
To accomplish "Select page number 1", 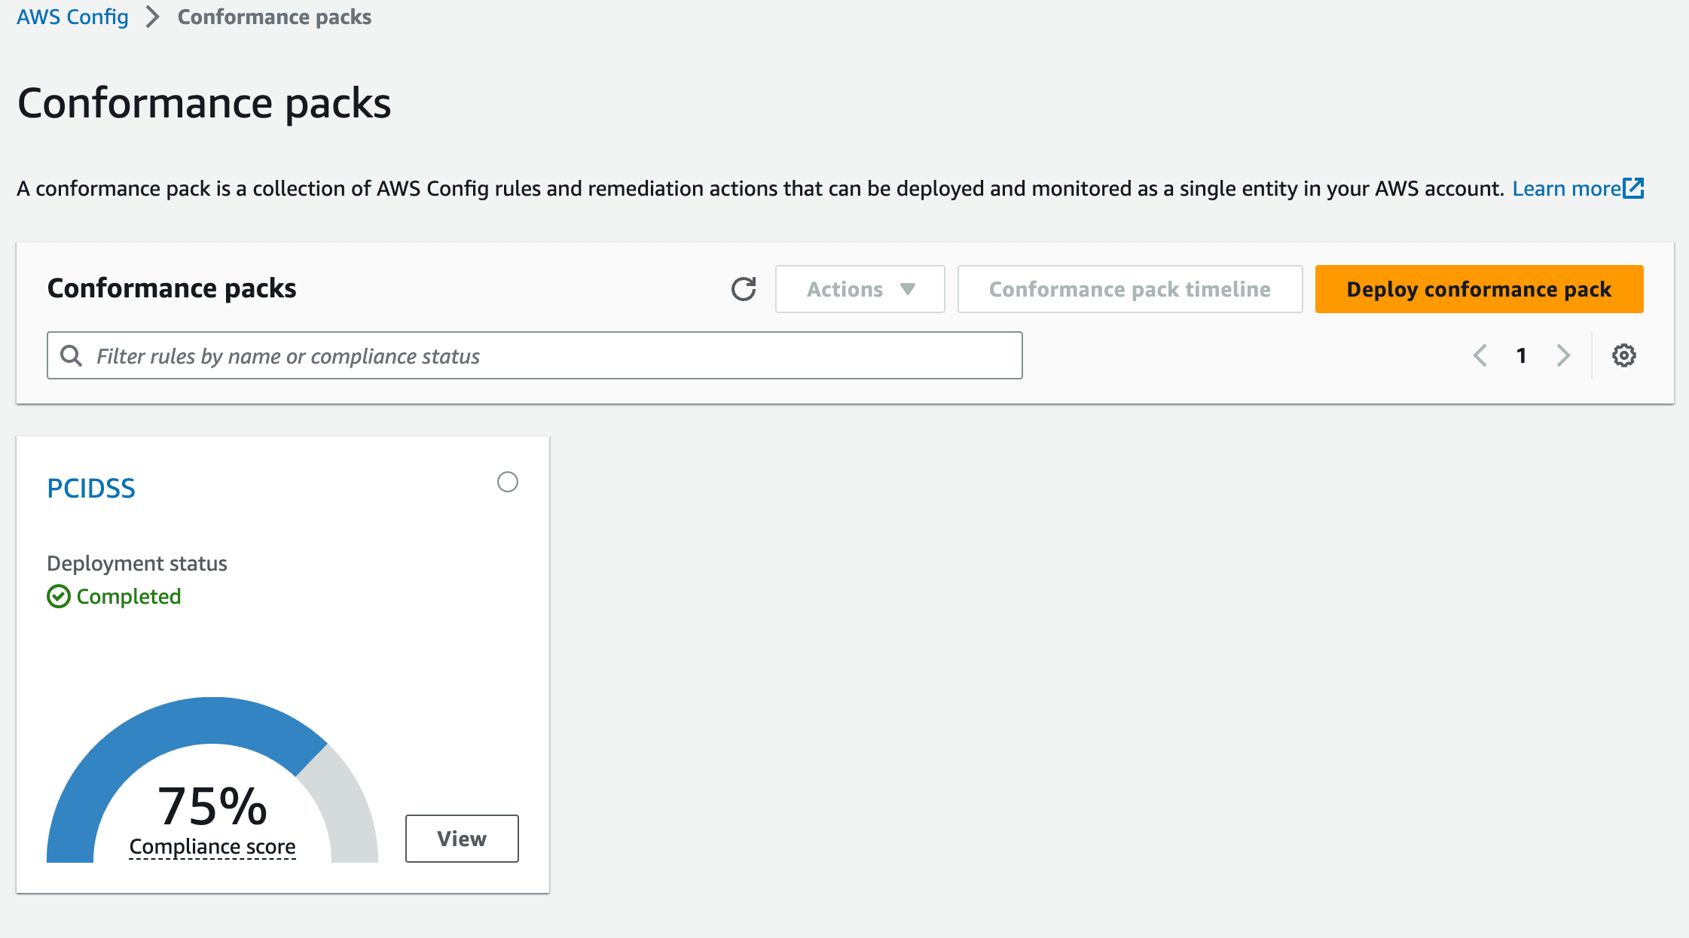I will pos(1522,355).
